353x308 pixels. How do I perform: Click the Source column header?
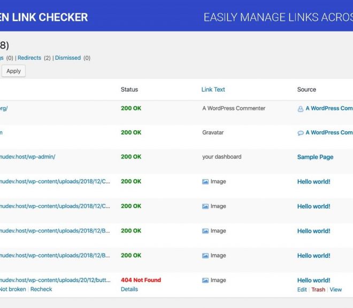click(x=306, y=90)
